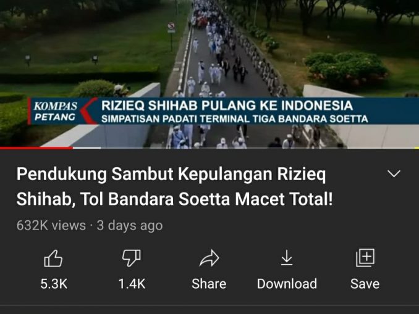Click the Kompas Petang logo in video

click(56, 111)
